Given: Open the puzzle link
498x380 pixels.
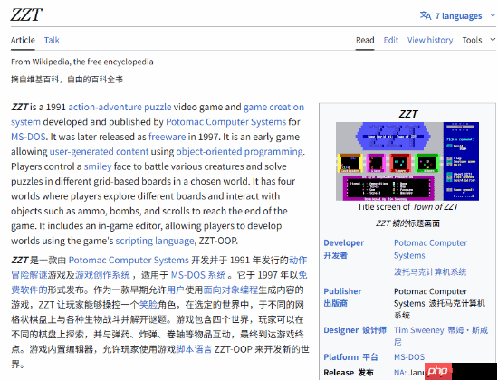Looking at the screenshot, I should click(158, 108).
